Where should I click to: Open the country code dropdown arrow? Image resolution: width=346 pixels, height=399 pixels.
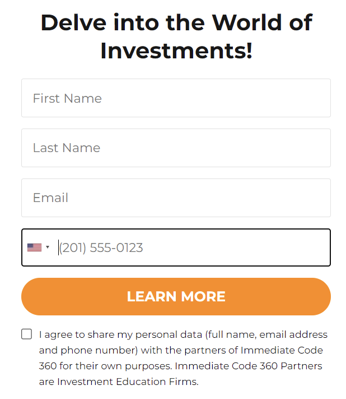[48, 247]
